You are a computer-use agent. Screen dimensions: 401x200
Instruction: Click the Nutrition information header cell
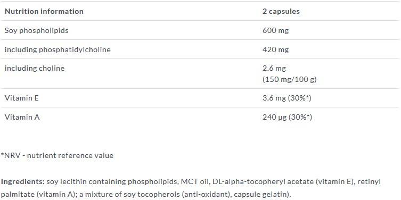click(44, 12)
